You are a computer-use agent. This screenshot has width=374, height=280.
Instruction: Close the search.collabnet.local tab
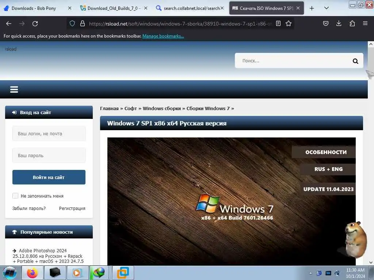click(x=222, y=8)
